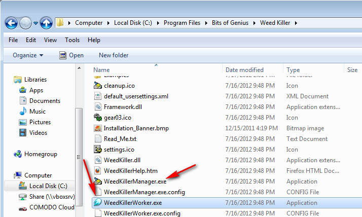Open the Organize dropdown
The width and height of the screenshot is (362, 217).
(x=28, y=55)
